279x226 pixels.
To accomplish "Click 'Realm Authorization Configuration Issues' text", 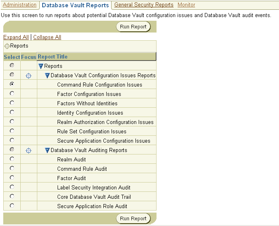I will [105, 122].
